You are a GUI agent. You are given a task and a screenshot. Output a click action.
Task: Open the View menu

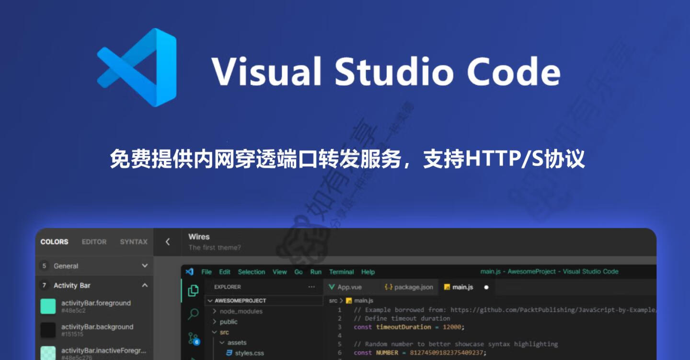click(x=280, y=272)
